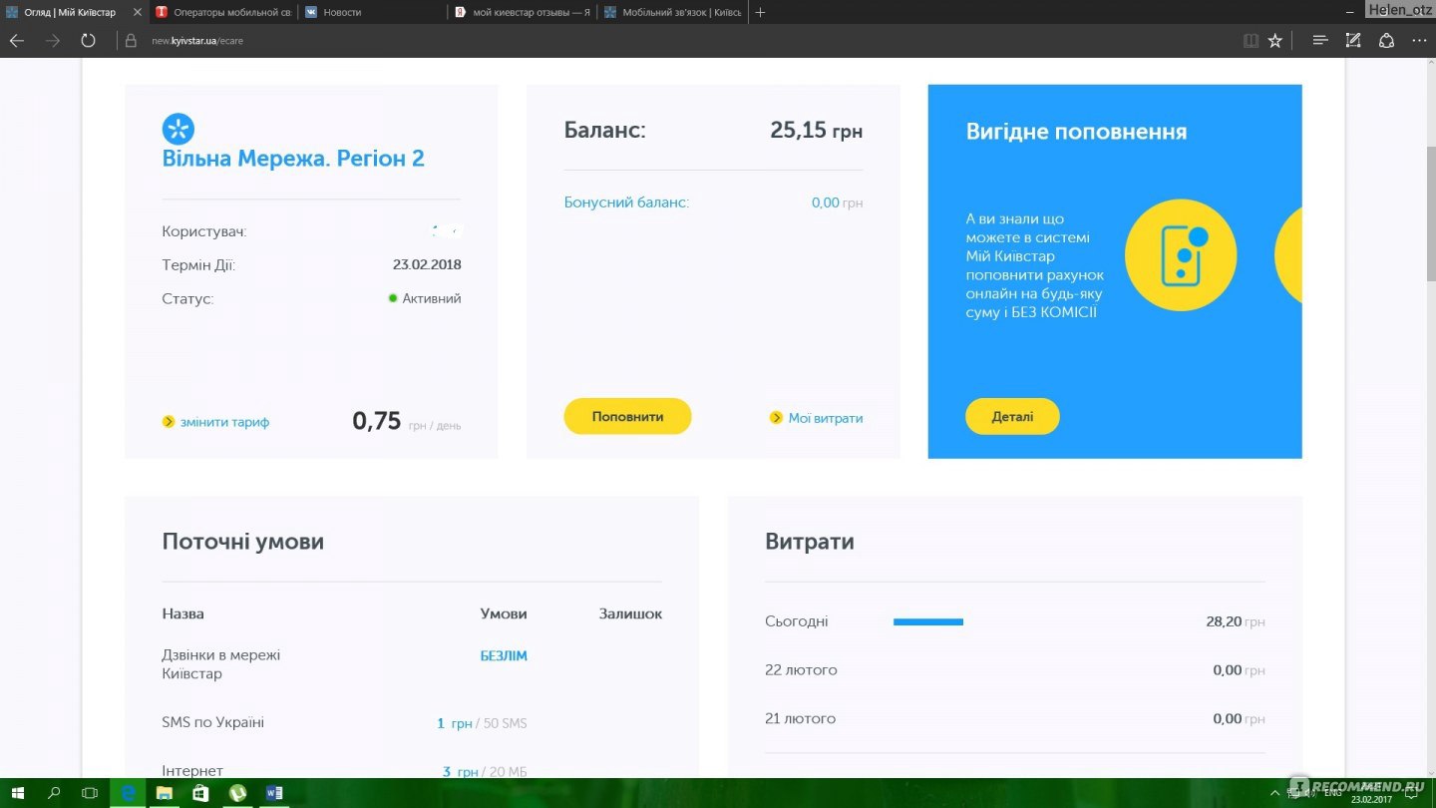Click arrow icon beside змінити тариф

(x=169, y=422)
